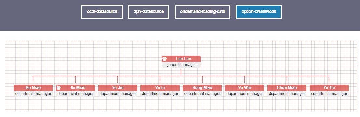Click the group icon on Su Miao node
The width and height of the screenshot is (360, 117).
point(59,88)
